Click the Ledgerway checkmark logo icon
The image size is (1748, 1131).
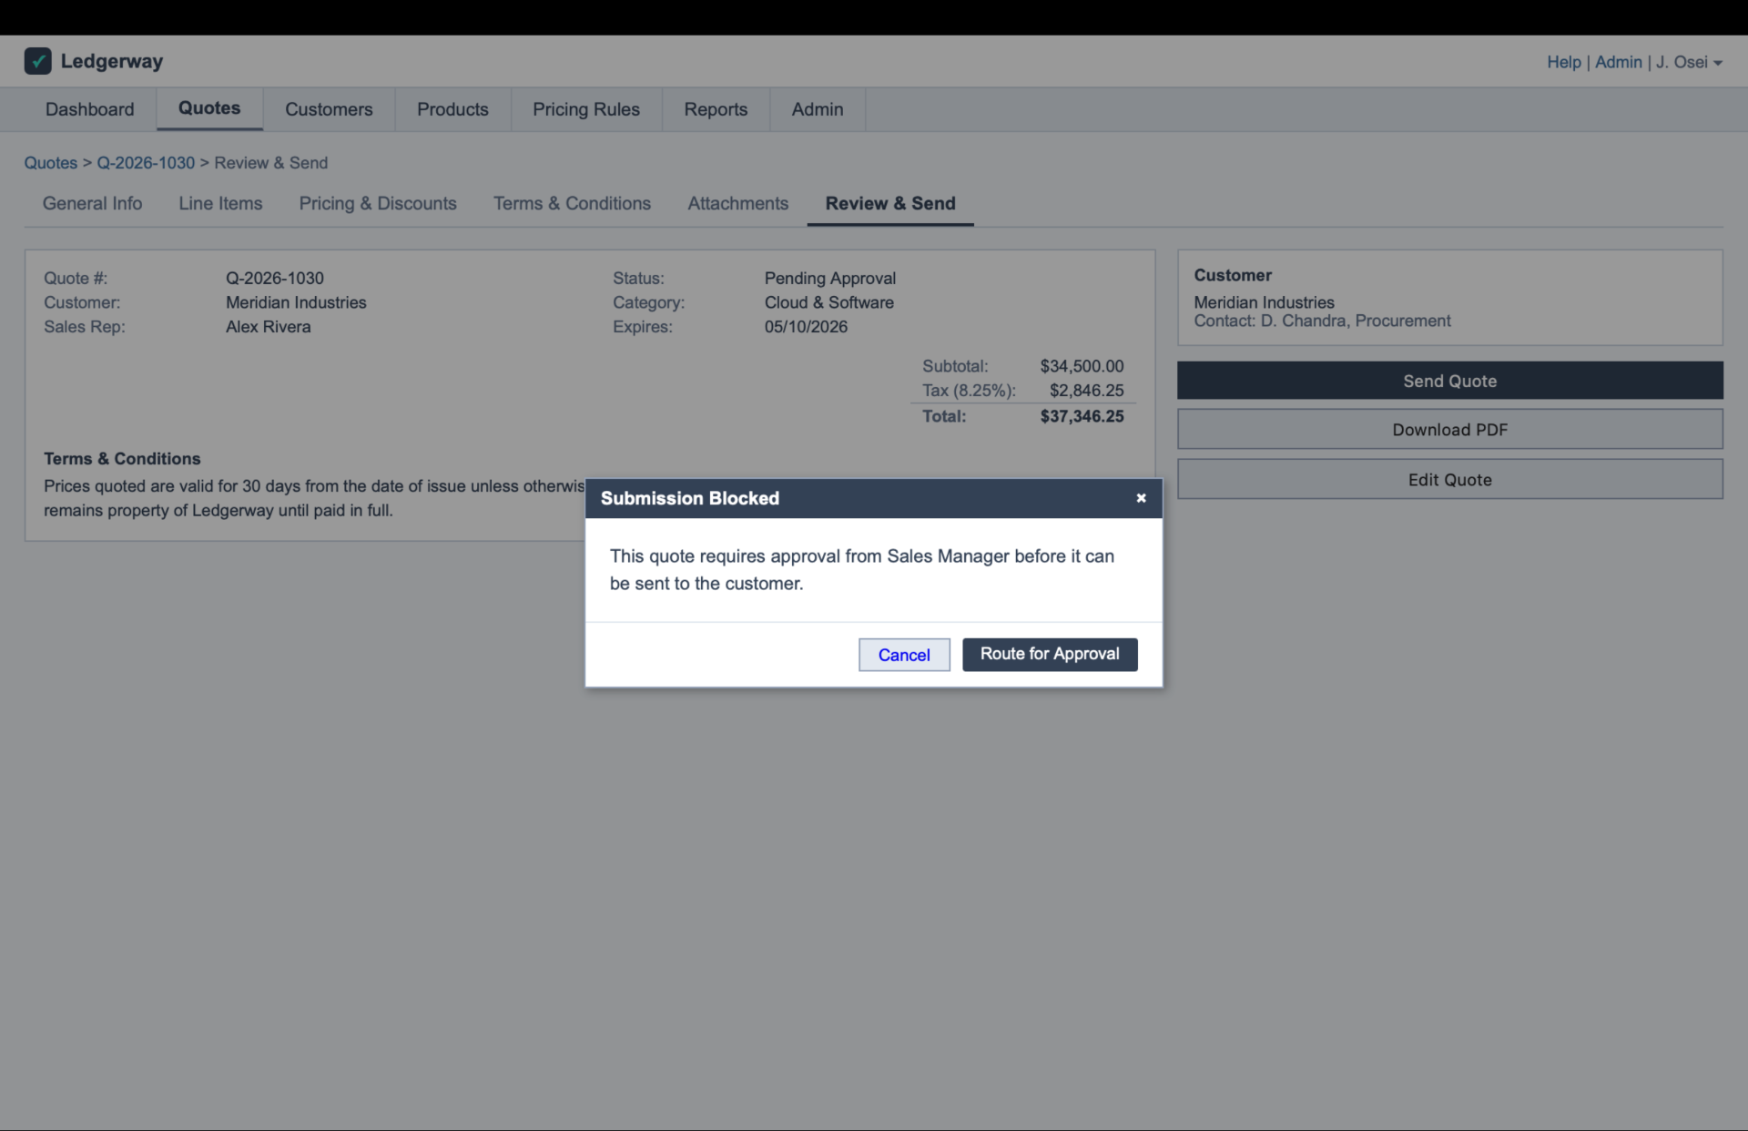point(37,61)
